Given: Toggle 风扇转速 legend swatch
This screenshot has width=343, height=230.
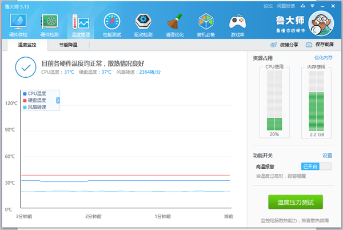Looking at the screenshot, I should point(25,107).
